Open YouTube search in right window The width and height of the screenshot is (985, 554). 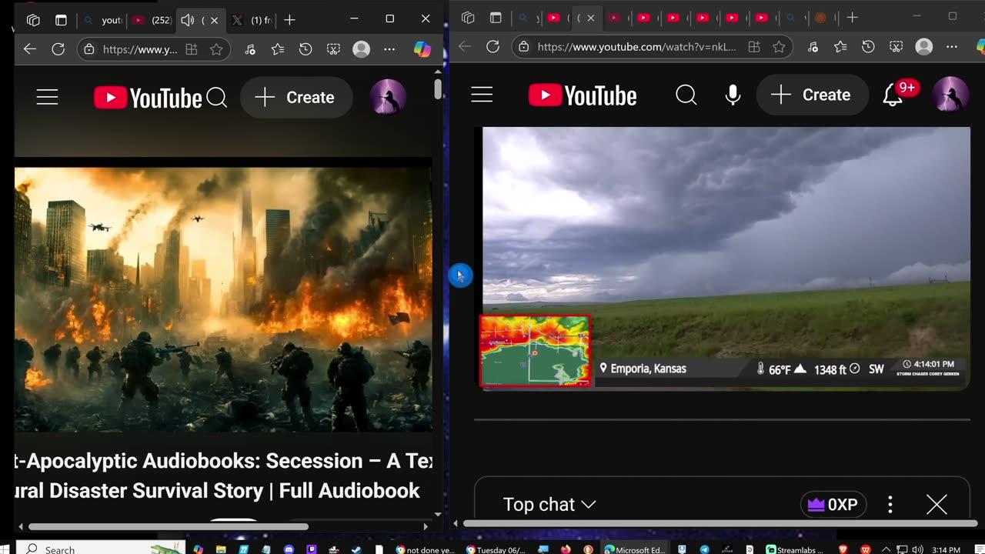click(686, 95)
